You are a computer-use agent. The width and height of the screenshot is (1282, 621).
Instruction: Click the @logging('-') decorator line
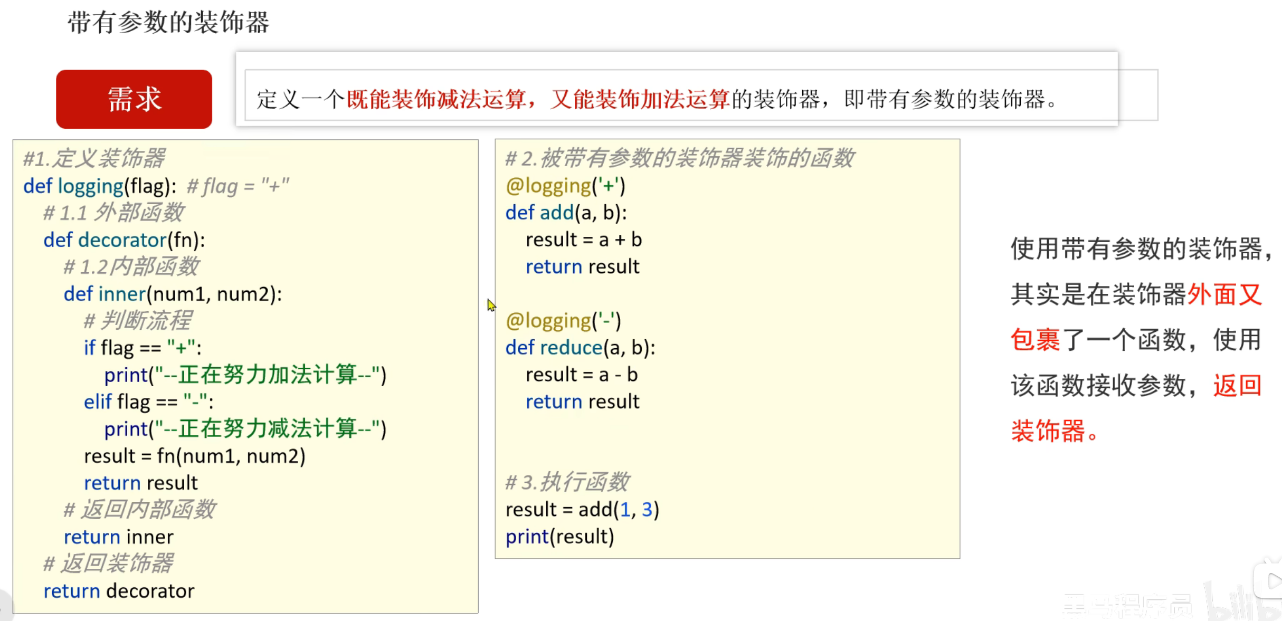coord(563,321)
